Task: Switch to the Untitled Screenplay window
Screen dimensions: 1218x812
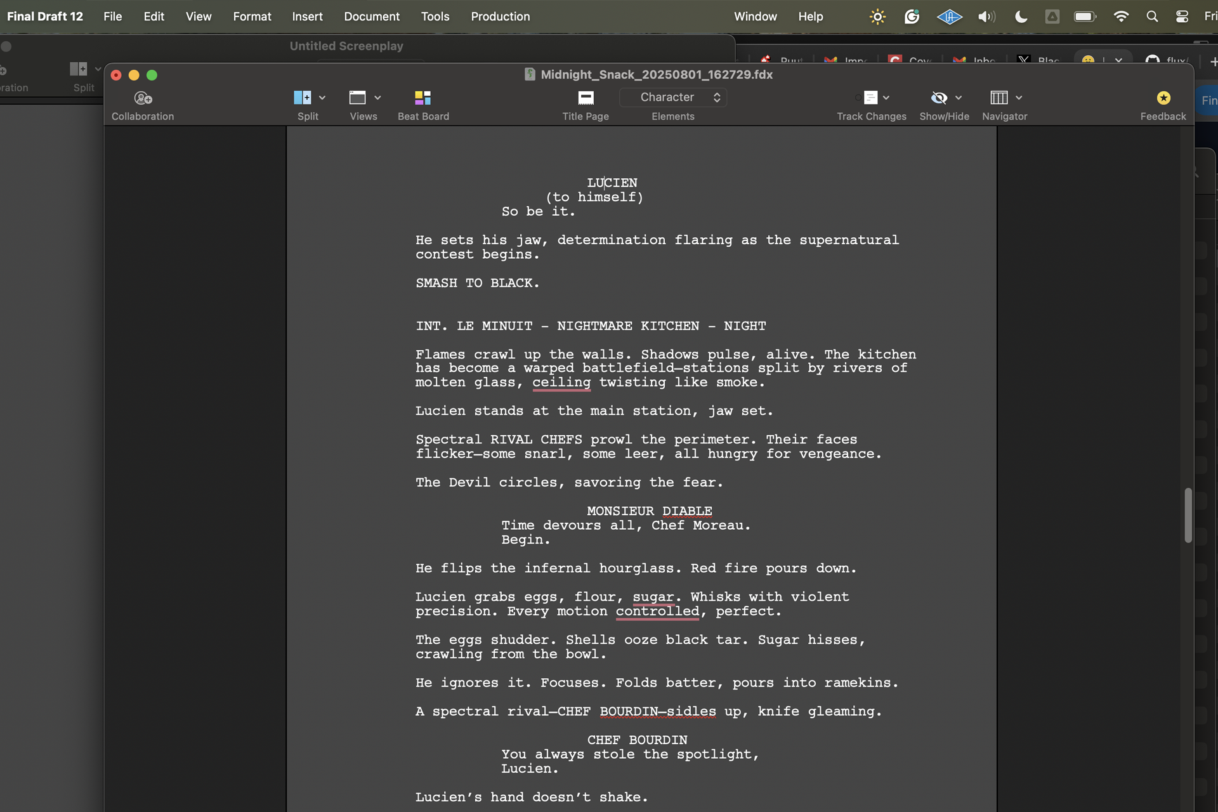Action: click(346, 46)
